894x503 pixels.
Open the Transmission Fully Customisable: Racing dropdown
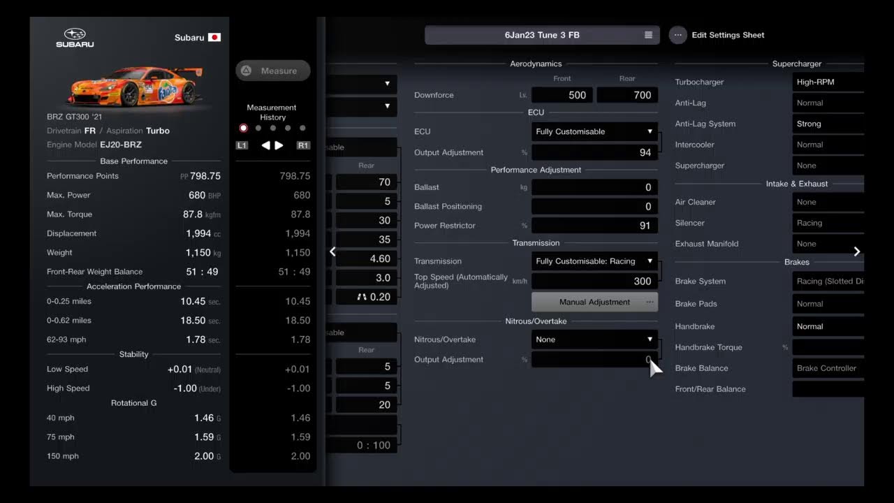pos(594,261)
